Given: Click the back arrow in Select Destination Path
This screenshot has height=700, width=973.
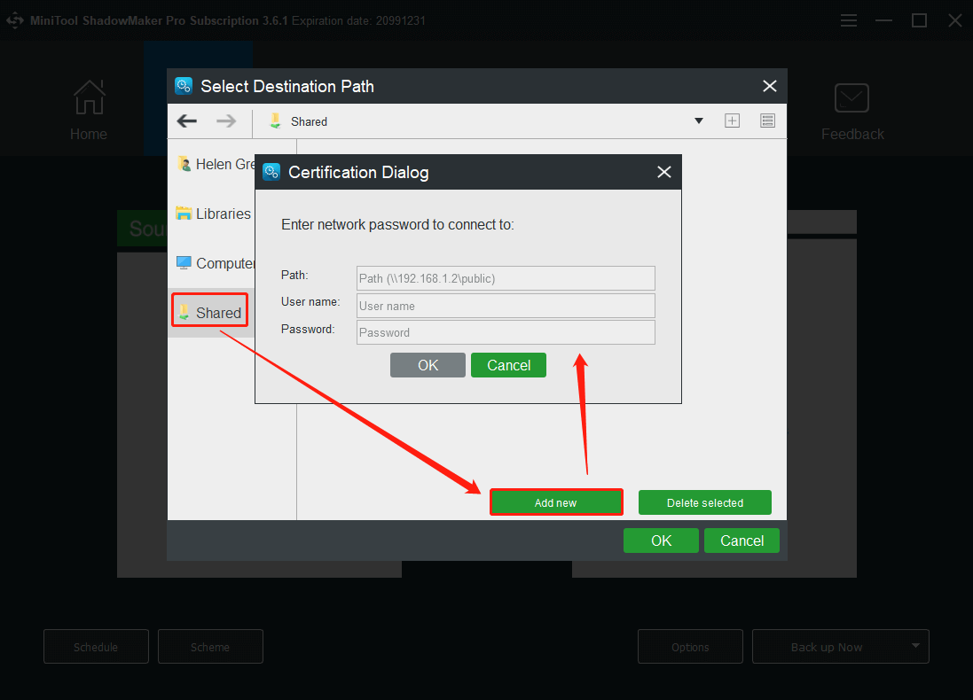Looking at the screenshot, I should point(187,121).
